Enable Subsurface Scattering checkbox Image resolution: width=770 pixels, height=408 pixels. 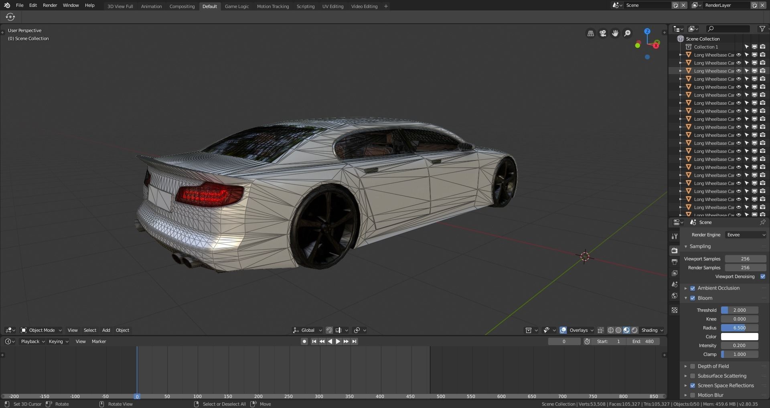click(x=693, y=376)
